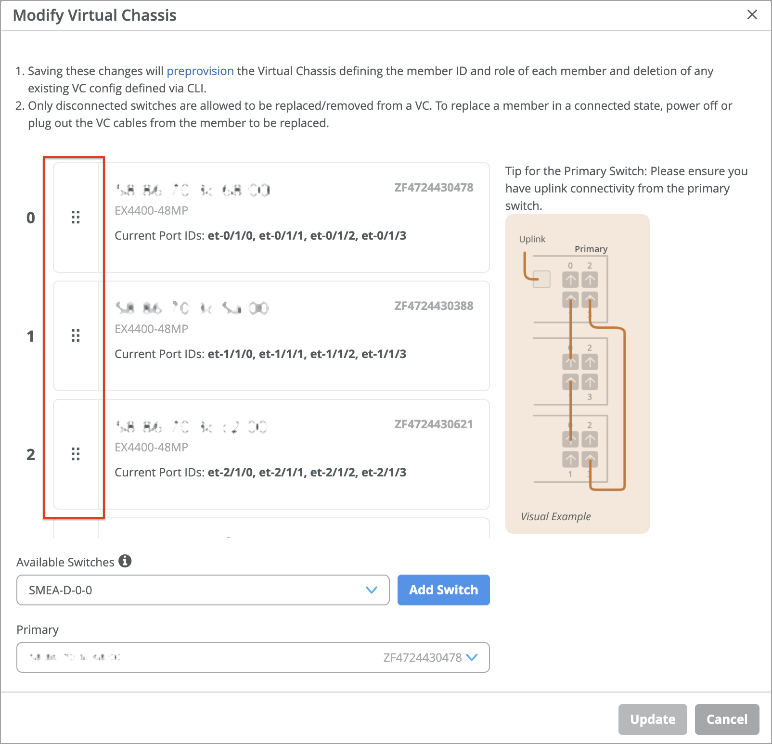The height and width of the screenshot is (744, 772).
Task: Click member index number 0 label
Action: pos(31,218)
